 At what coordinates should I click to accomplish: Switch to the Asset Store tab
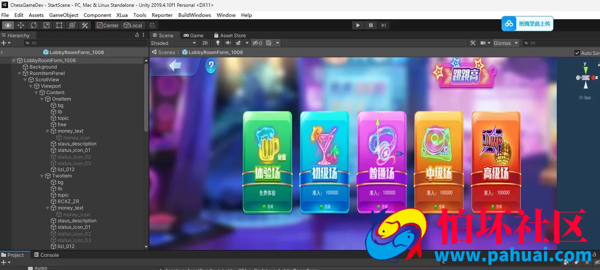click(x=230, y=35)
